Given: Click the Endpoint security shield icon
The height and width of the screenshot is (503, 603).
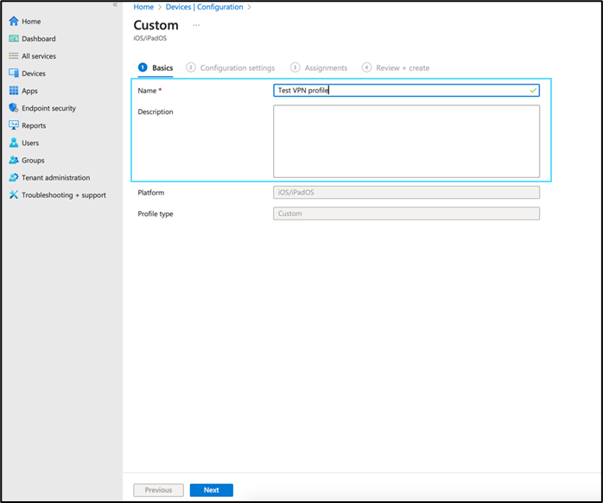Looking at the screenshot, I should click(x=14, y=108).
